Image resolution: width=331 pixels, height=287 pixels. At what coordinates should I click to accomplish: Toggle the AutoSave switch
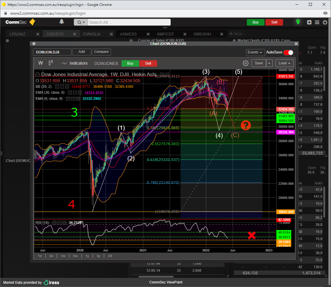288,52
